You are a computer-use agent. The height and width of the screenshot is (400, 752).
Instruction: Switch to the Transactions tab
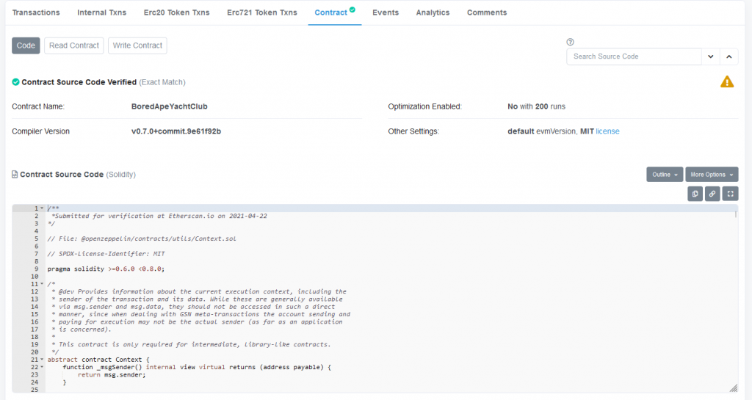pos(36,12)
